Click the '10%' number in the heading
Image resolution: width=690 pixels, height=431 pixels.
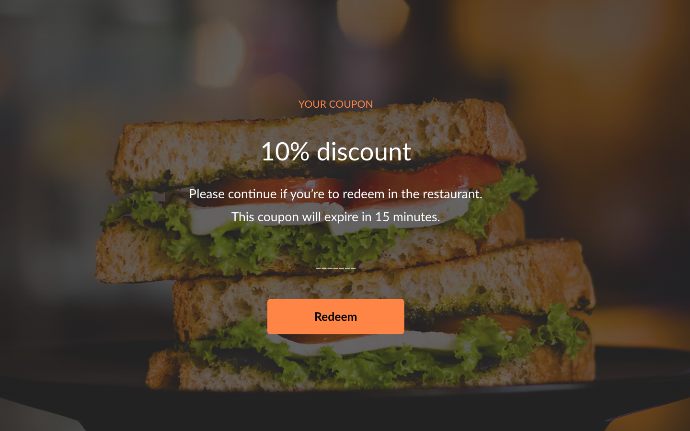[285, 151]
